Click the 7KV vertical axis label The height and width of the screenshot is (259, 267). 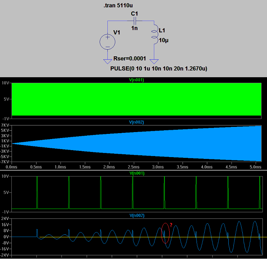[5, 125]
